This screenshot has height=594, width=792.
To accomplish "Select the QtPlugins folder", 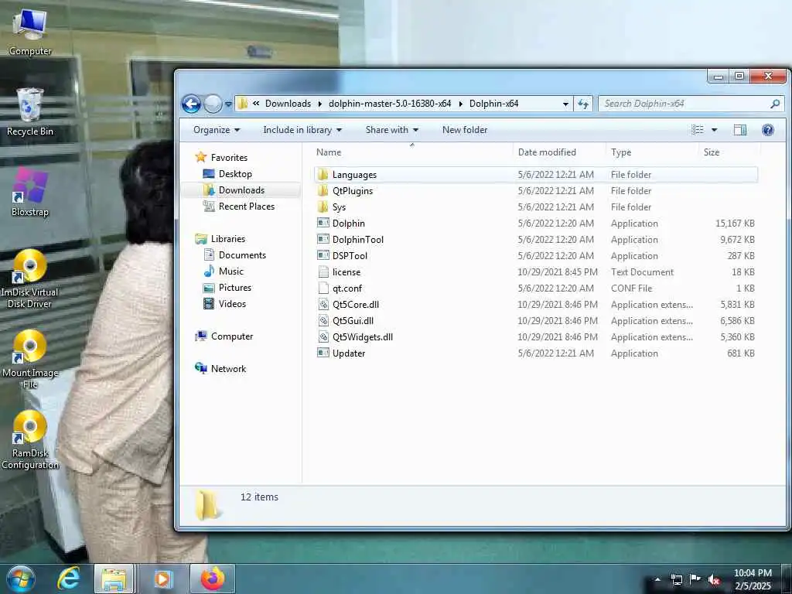I will click(535, 191).
